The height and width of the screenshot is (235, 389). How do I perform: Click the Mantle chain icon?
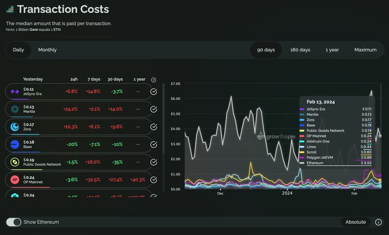(x=15, y=109)
